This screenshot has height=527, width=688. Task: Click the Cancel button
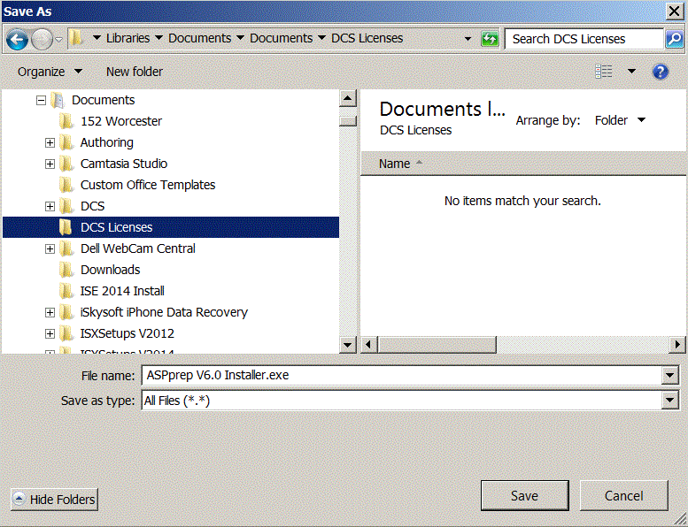pos(624,495)
